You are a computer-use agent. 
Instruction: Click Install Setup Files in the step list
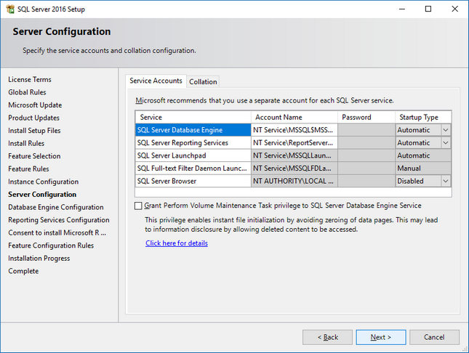(34, 131)
